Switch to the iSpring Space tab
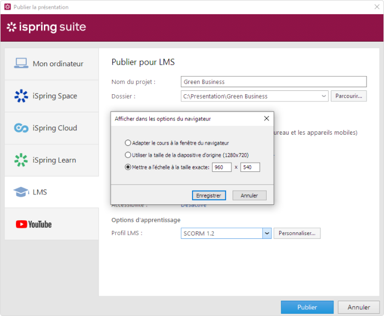 coord(52,96)
